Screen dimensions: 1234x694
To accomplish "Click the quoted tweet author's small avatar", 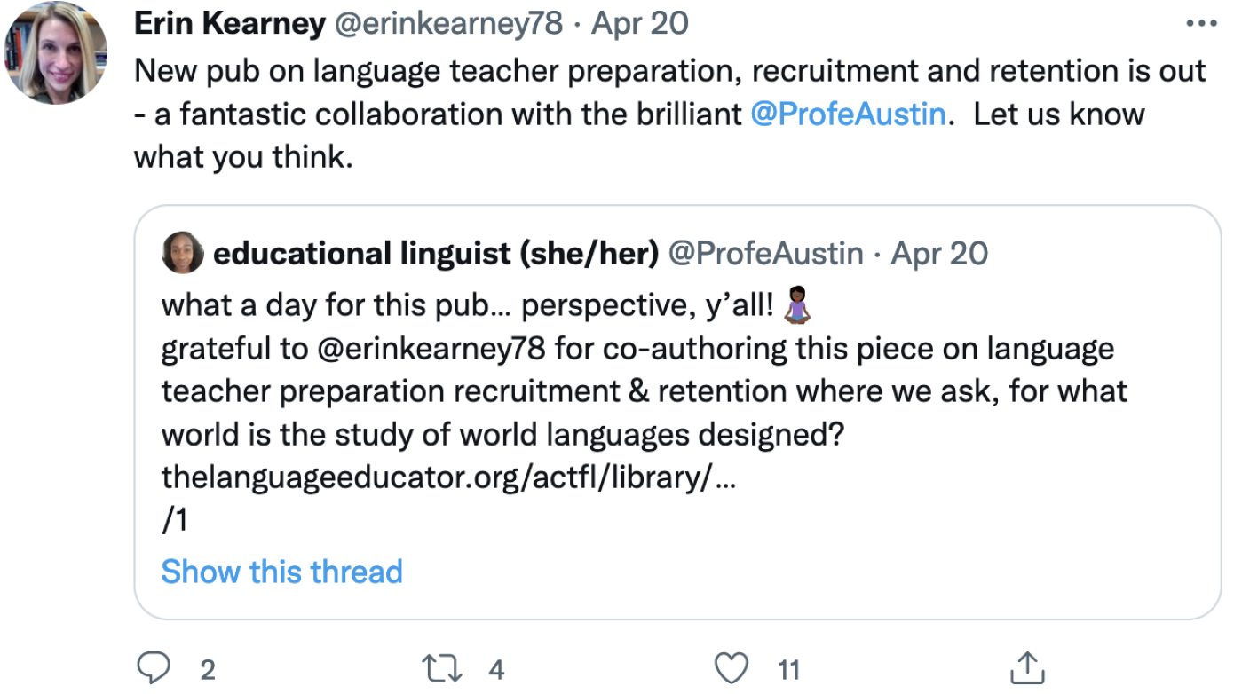I will tap(183, 255).
